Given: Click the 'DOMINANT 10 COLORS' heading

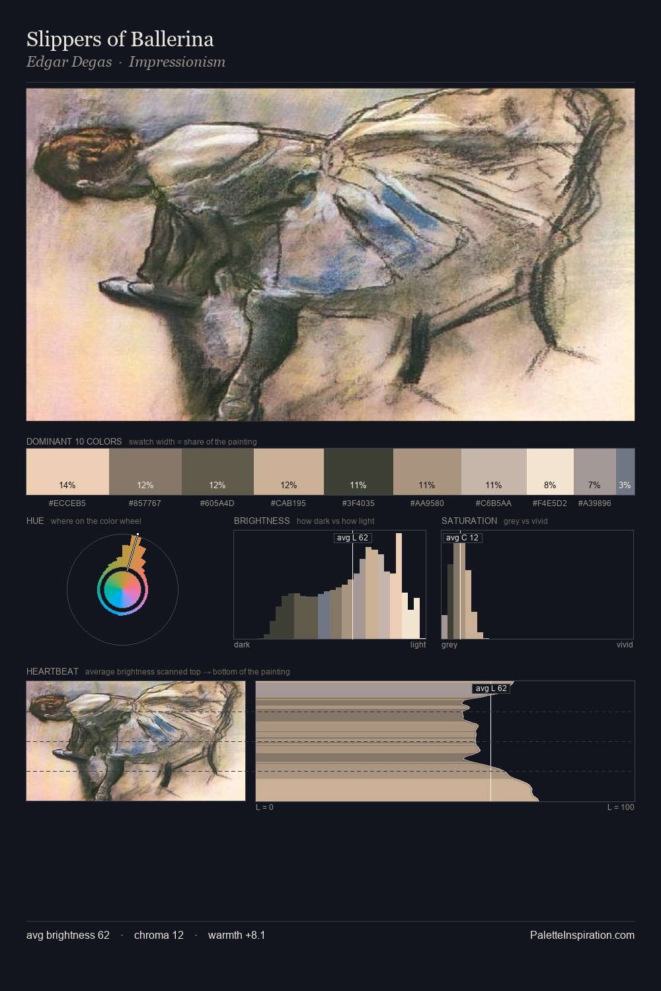Looking at the screenshot, I should (x=74, y=441).
